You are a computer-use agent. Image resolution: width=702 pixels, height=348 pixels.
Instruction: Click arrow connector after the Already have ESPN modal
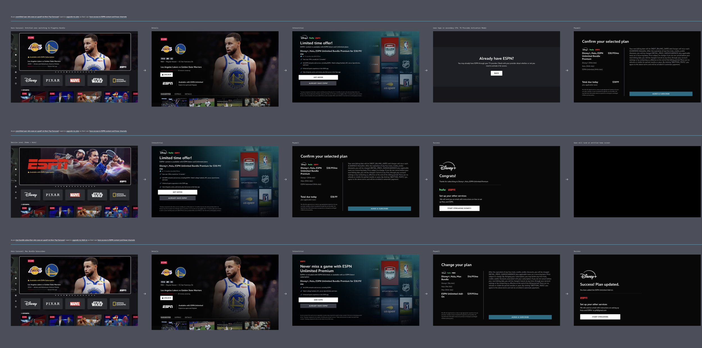click(x=567, y=70)
